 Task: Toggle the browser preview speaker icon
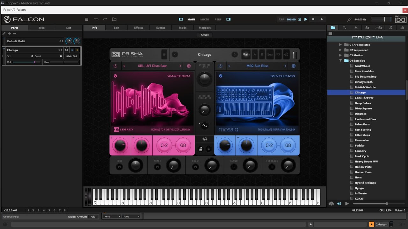[x=339, y=204]
